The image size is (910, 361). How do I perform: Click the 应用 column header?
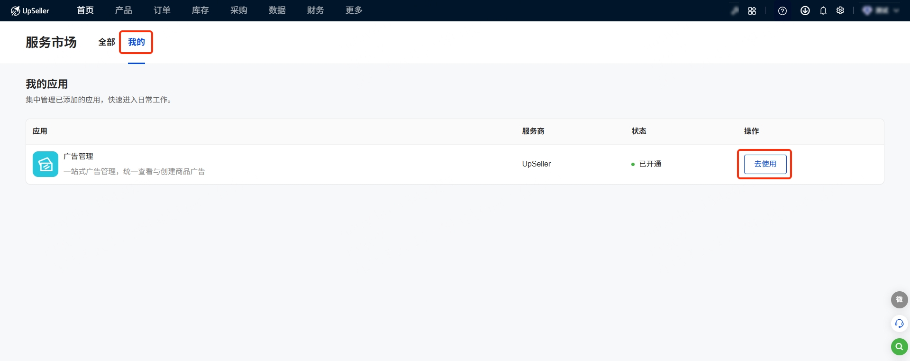coord(40,131)
